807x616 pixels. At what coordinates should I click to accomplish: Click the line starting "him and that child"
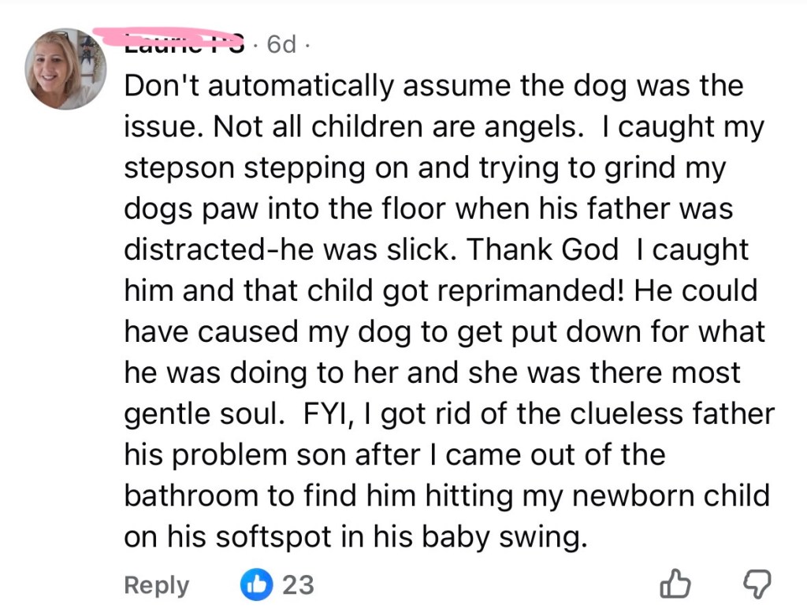pos(440,291)
